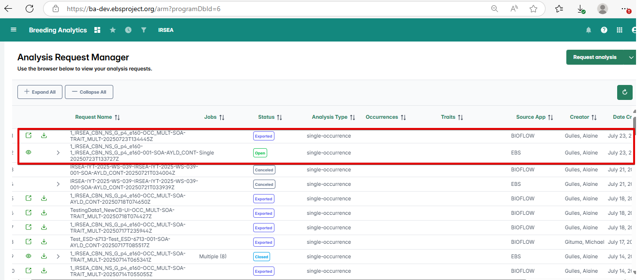Click the dashboard icon beside Breeding Analytics
Image resolution: width=637 pixels, height=280 pixels.
[x=97, y=30]
